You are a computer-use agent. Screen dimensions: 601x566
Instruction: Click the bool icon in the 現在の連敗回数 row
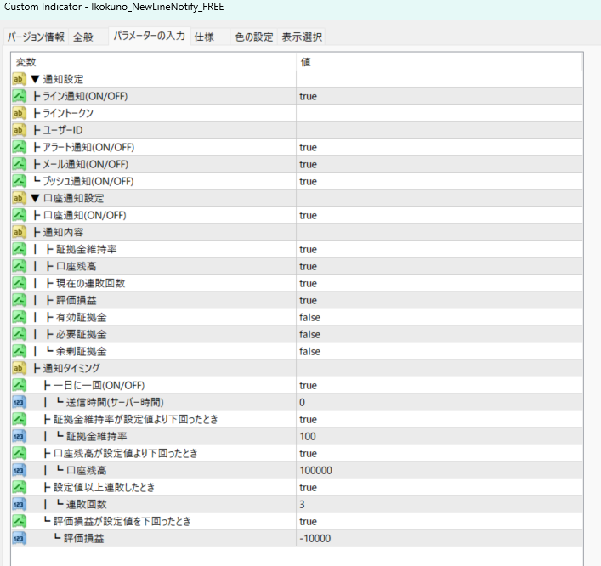pyautogui.click(x=20, y=283)
